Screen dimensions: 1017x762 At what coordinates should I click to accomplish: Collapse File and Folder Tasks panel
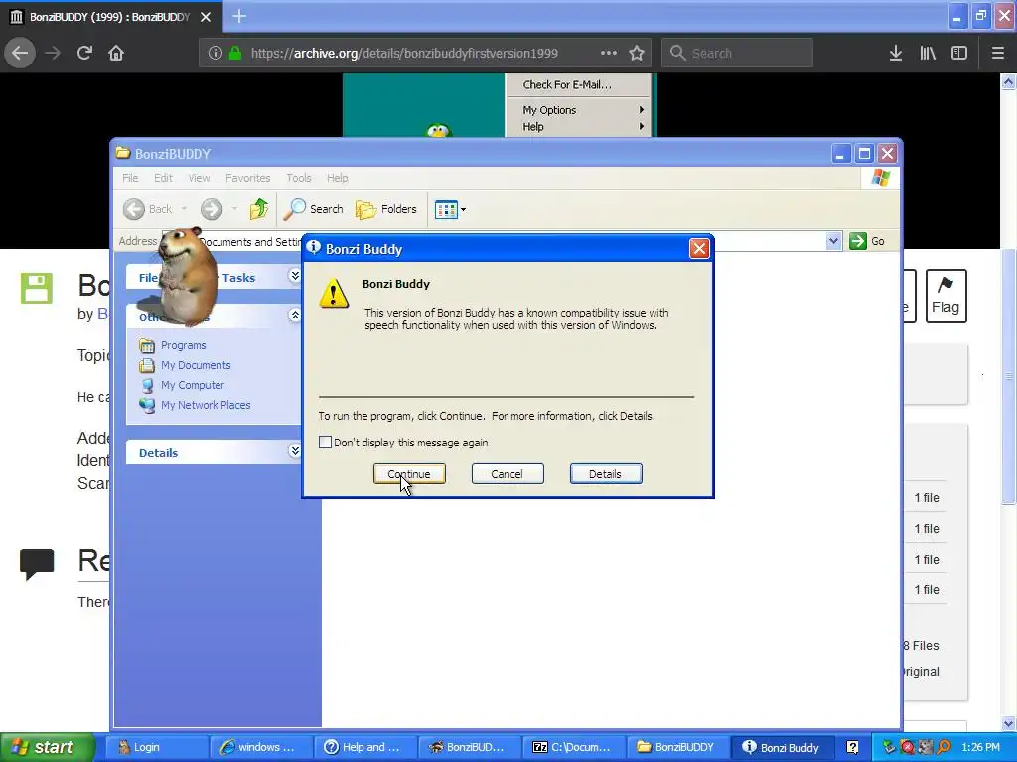click(x=294, y=276)
